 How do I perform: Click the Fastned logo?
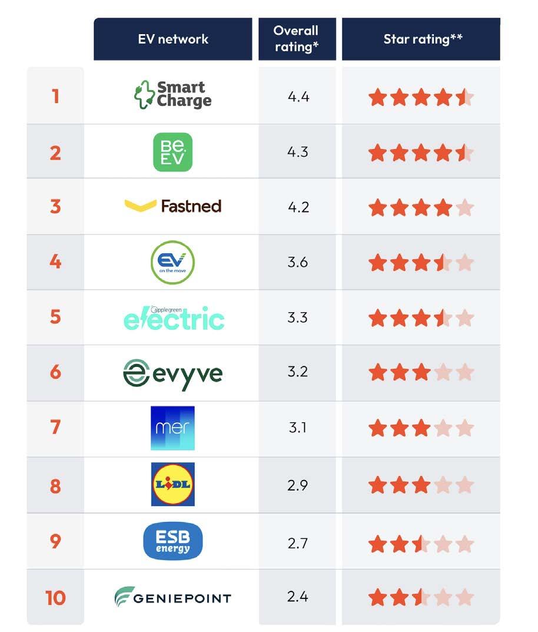(172, 206)
